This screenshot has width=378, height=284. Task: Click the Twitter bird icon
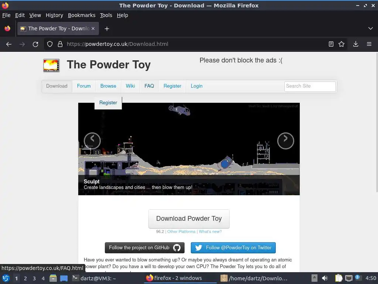click(x=198, y=248)
